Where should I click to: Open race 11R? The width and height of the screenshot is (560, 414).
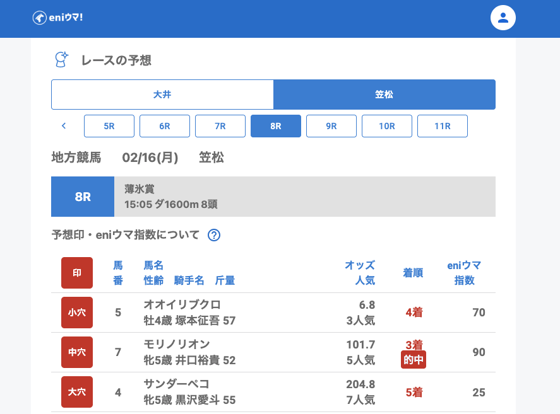point(443,126)
